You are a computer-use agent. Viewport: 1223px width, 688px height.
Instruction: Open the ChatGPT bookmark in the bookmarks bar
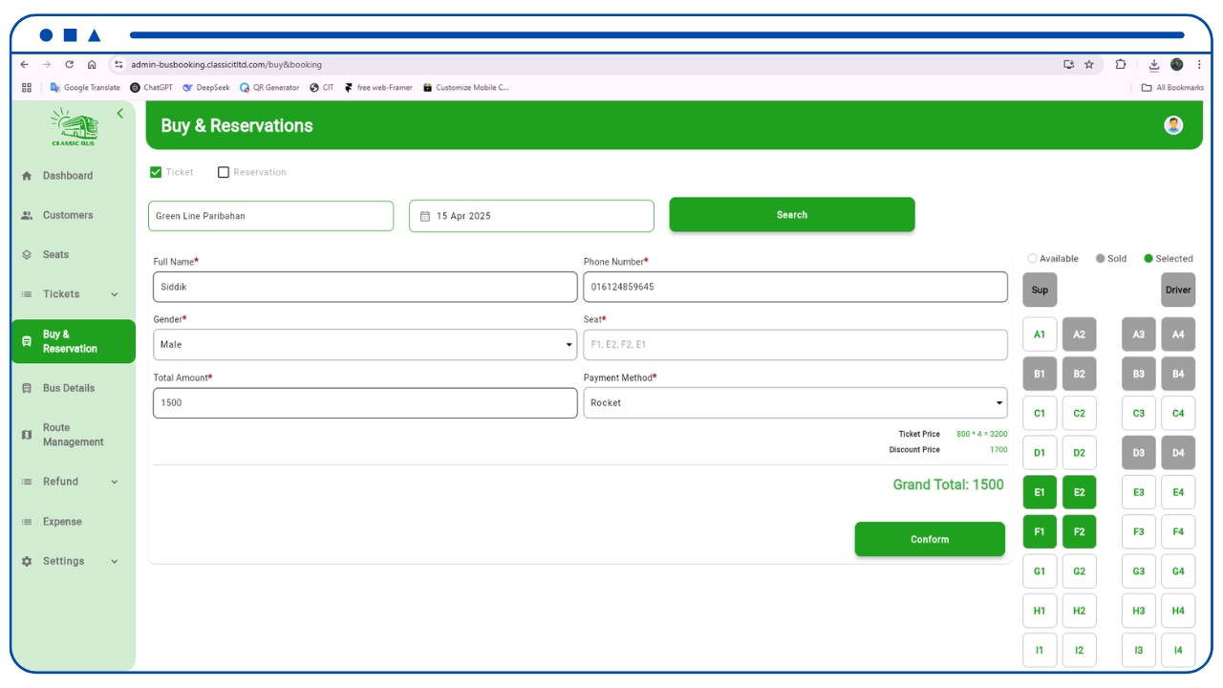pyautogui.click(x=156, y=86)
